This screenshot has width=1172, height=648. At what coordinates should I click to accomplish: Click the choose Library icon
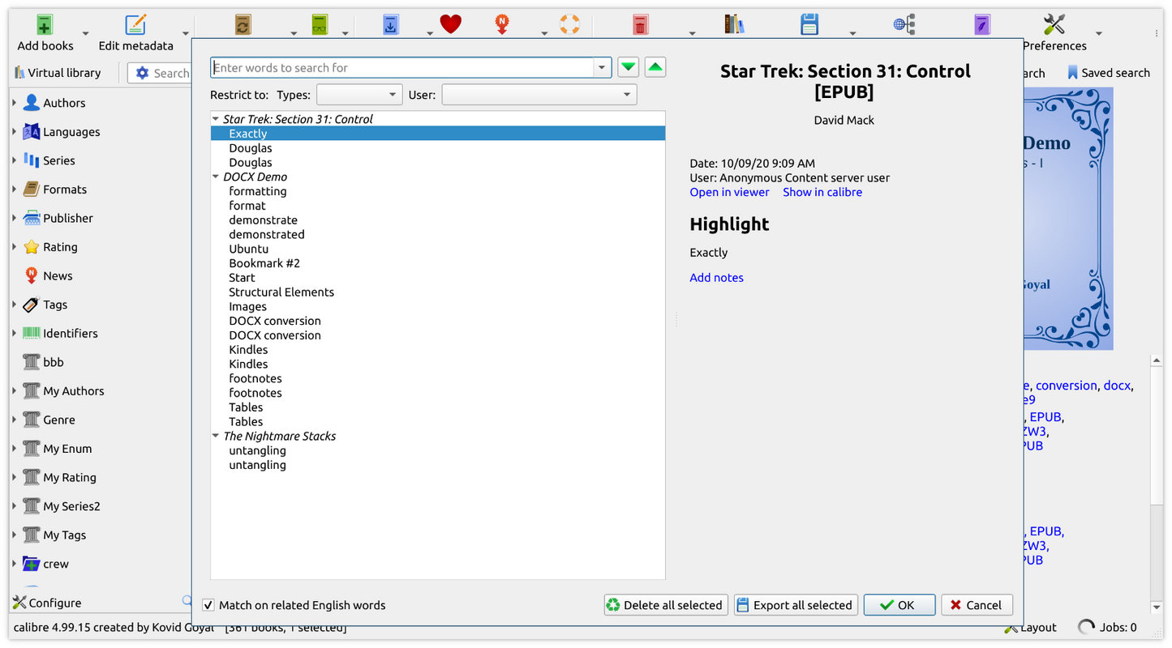(734, 23)
